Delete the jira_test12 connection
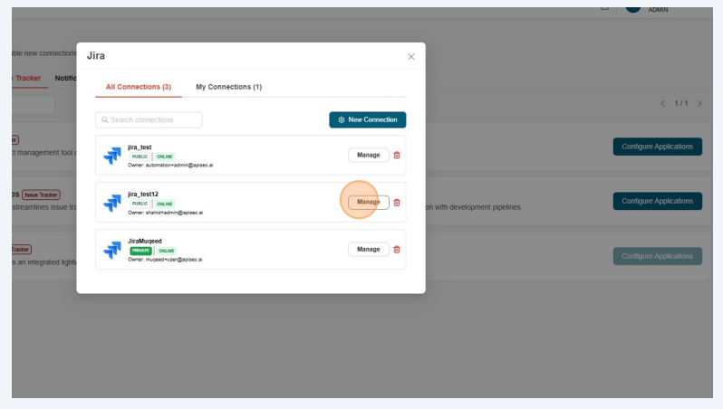The width and height of the screenshot is (723, 409). (397, 202)
